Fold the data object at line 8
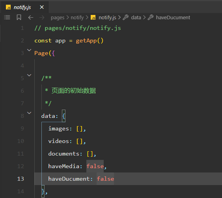The width and height of the screenshot is (222, 198). pos(29,113)
